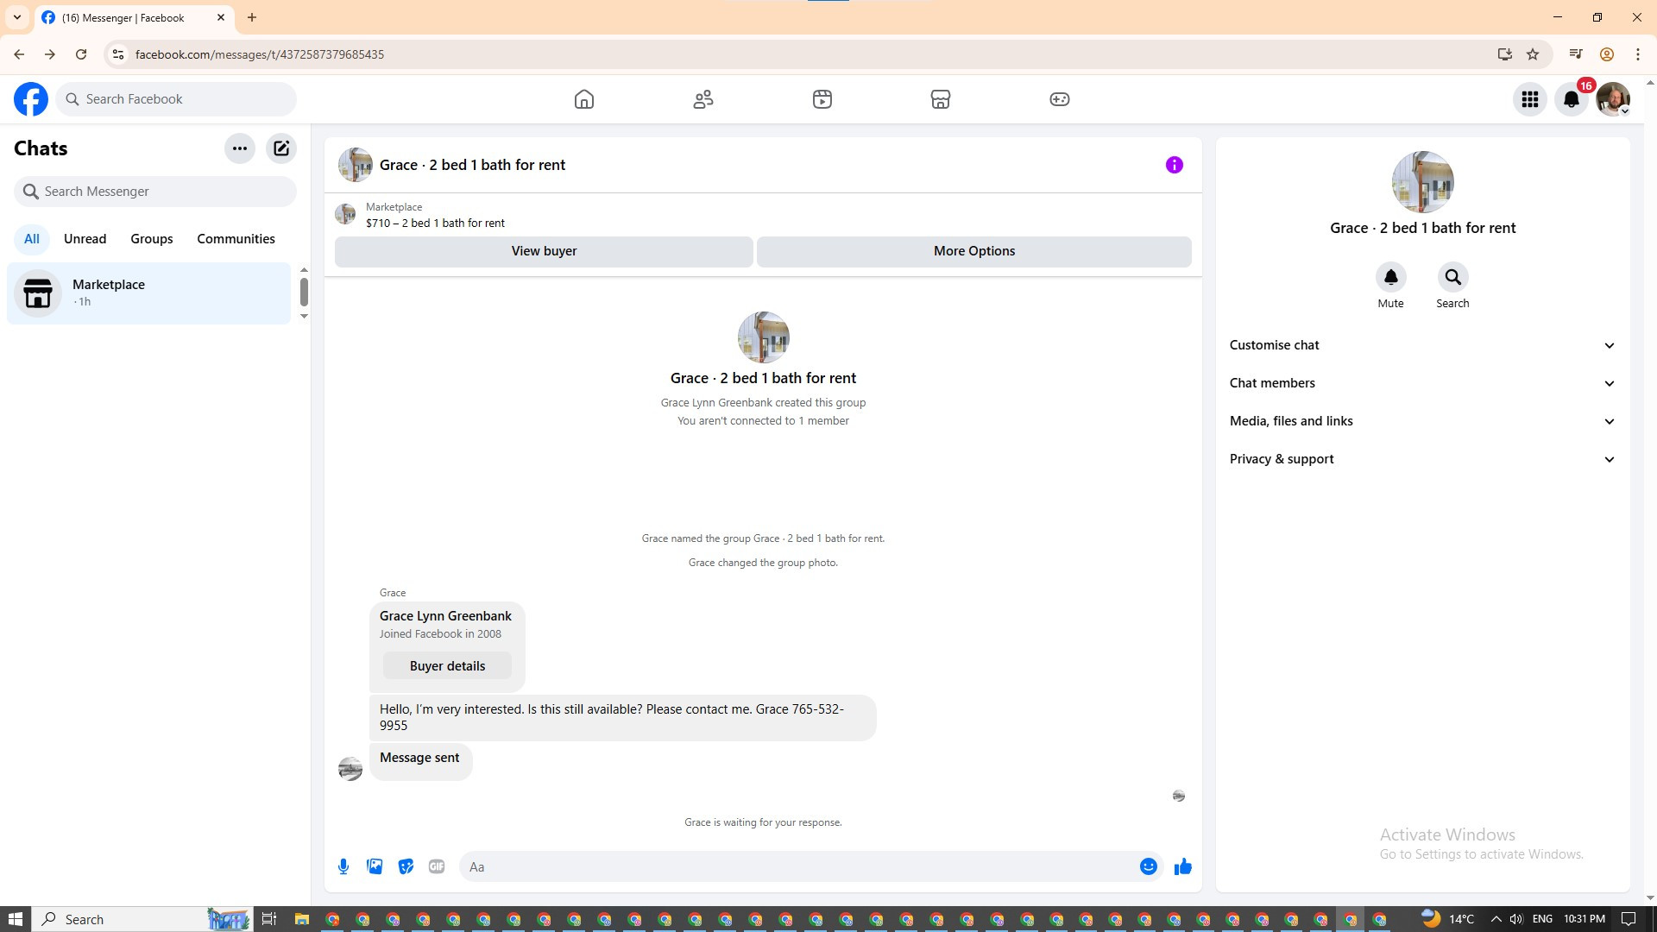The image size is (1657, 932).
Task: Send a thumbs-up like
Action: click(1183, 866)
